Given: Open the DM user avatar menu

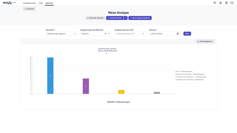Looking at the screenshot, I should tap(232, 3).
